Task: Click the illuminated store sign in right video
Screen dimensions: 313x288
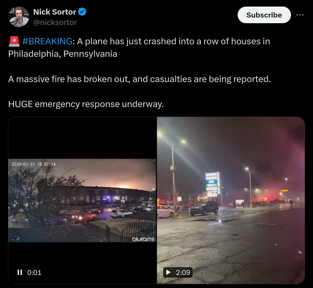Action: click(212, 184)
